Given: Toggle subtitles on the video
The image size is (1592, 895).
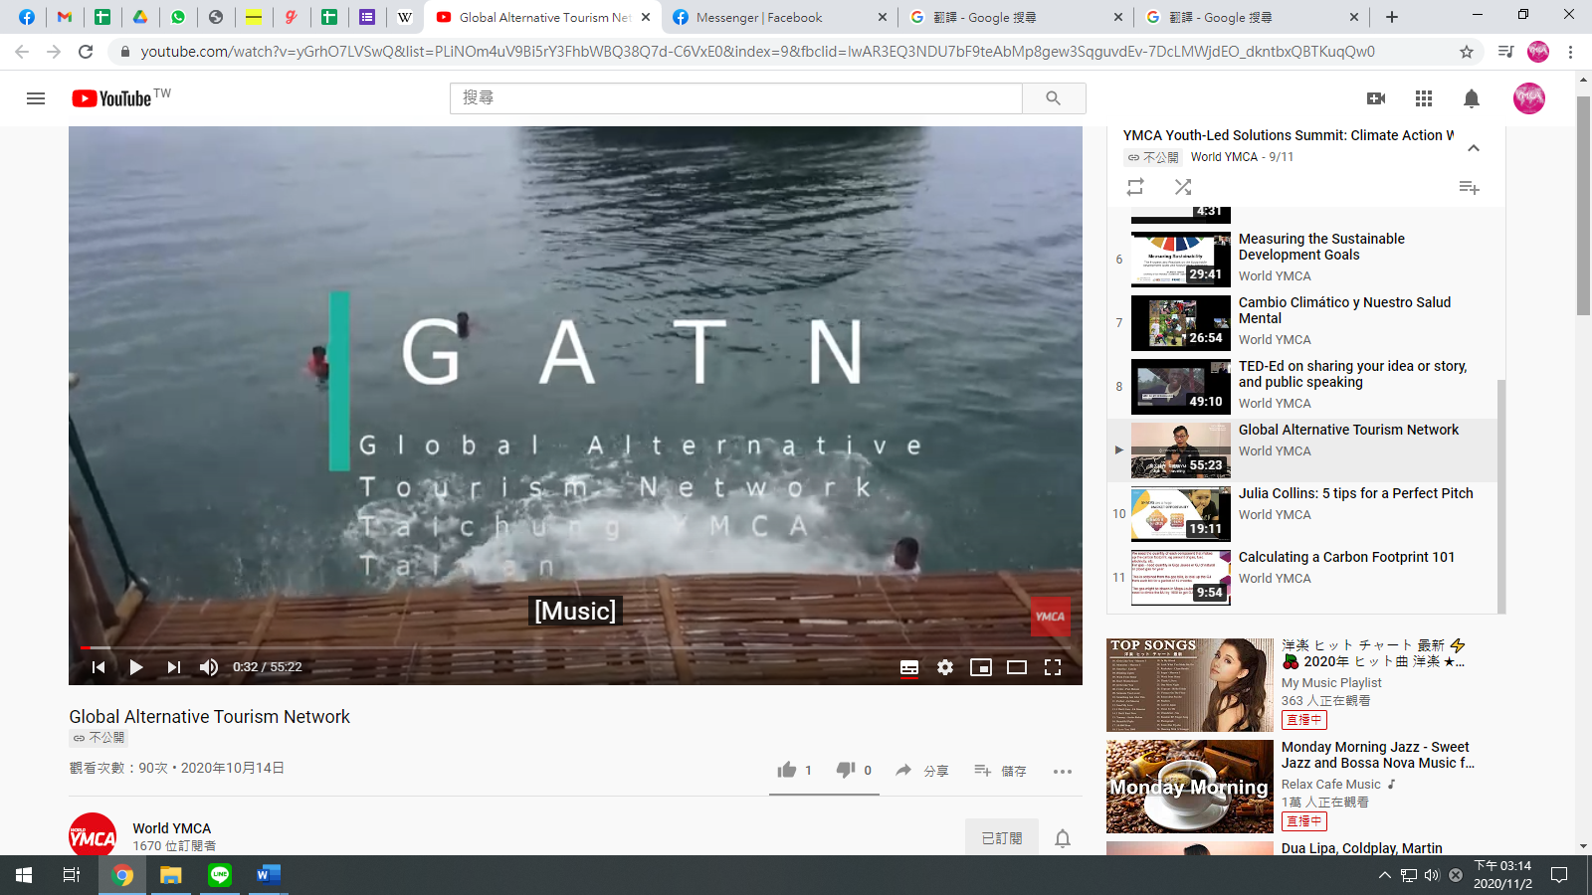Looking at the screenshot, I should click(909, 667).
